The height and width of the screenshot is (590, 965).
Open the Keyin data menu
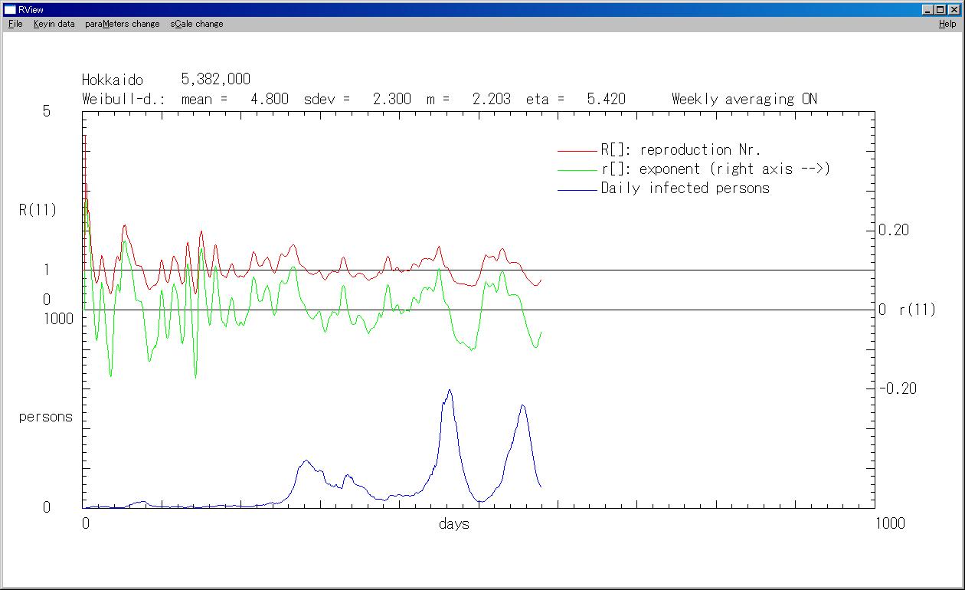(x=54, y=24)
